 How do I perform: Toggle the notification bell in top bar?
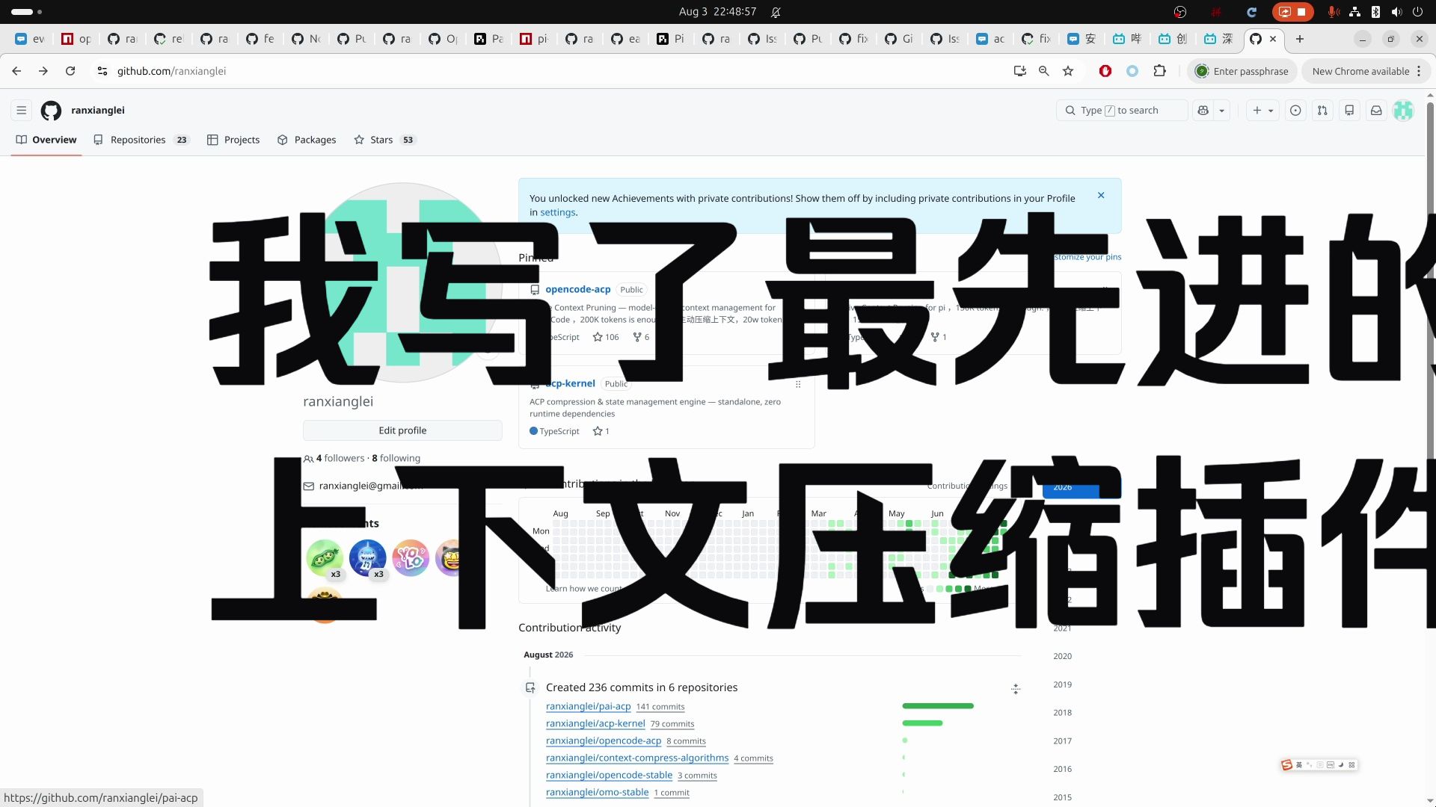pyautogui.click(x=776, y=12)
